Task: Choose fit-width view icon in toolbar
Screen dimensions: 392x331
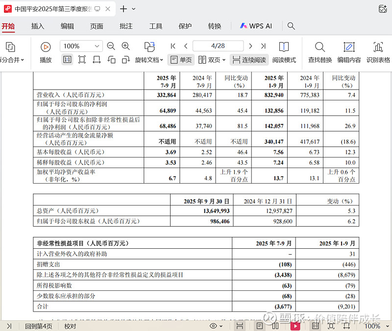Action: [x=97, y=60]
